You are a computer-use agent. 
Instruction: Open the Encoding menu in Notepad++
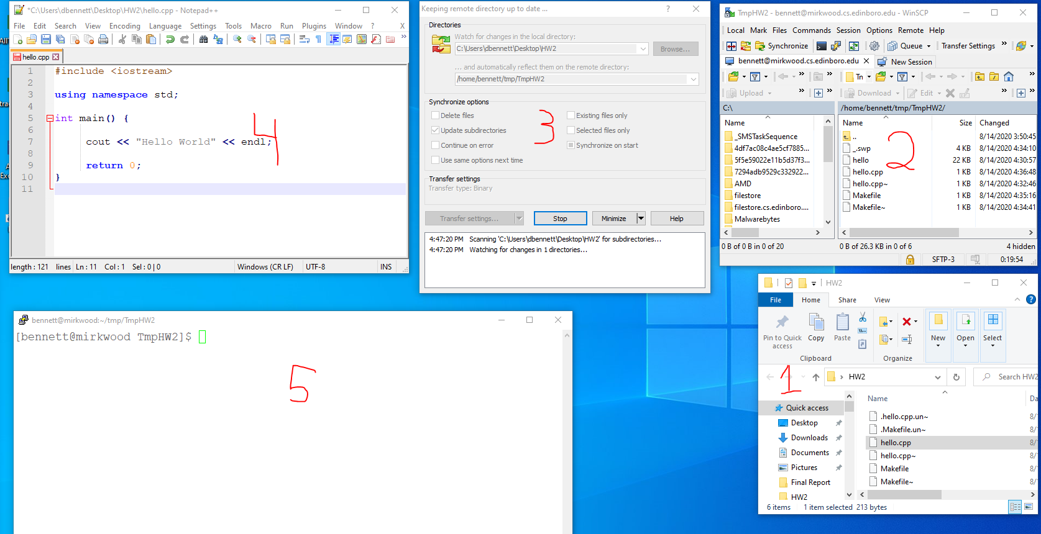[124, 26]
